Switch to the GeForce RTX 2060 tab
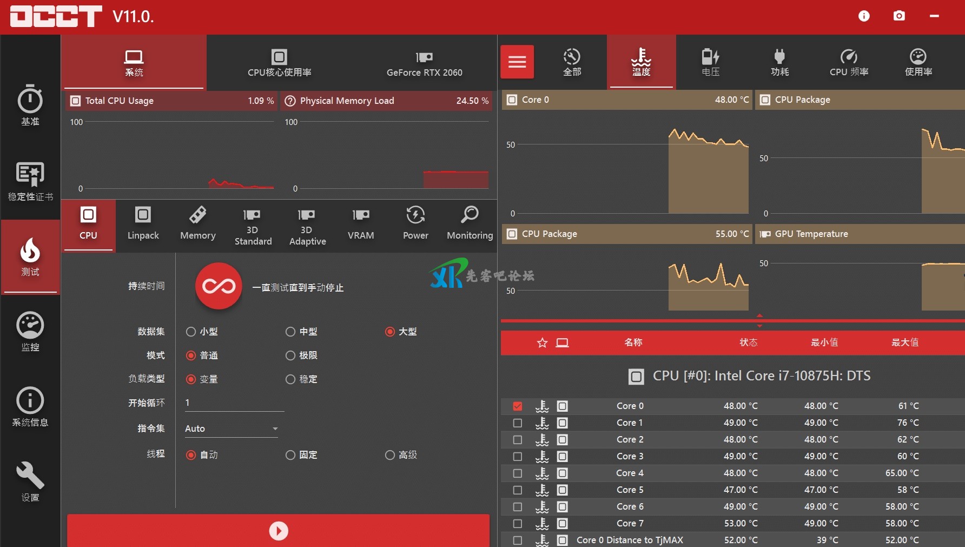Image resolution: width=965 pixels, height=547 pixels. (424, 63)
